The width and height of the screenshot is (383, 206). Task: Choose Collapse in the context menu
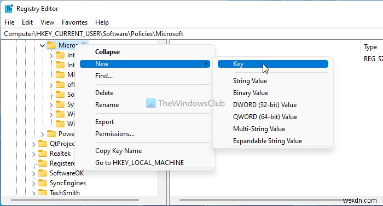[x=107, y=52]
